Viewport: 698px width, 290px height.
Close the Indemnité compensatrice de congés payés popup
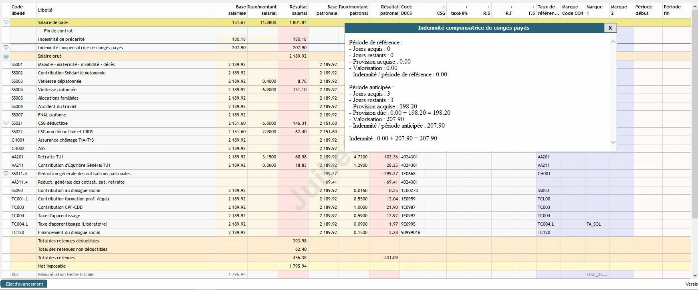coord(610,28)
